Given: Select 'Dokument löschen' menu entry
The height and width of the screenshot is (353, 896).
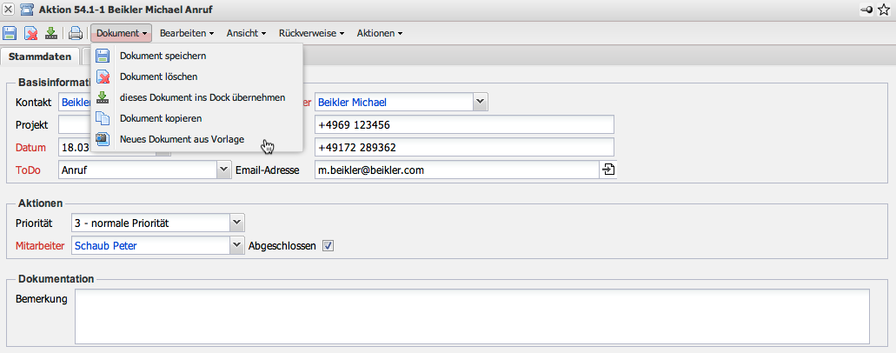Looking at the screenshot, I should point(159,77).
